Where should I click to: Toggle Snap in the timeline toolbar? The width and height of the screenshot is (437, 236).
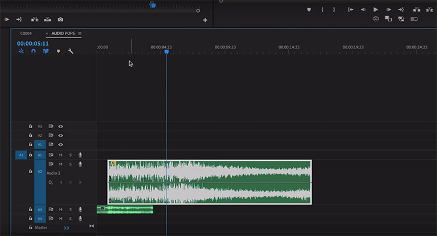tap(34, 51)
